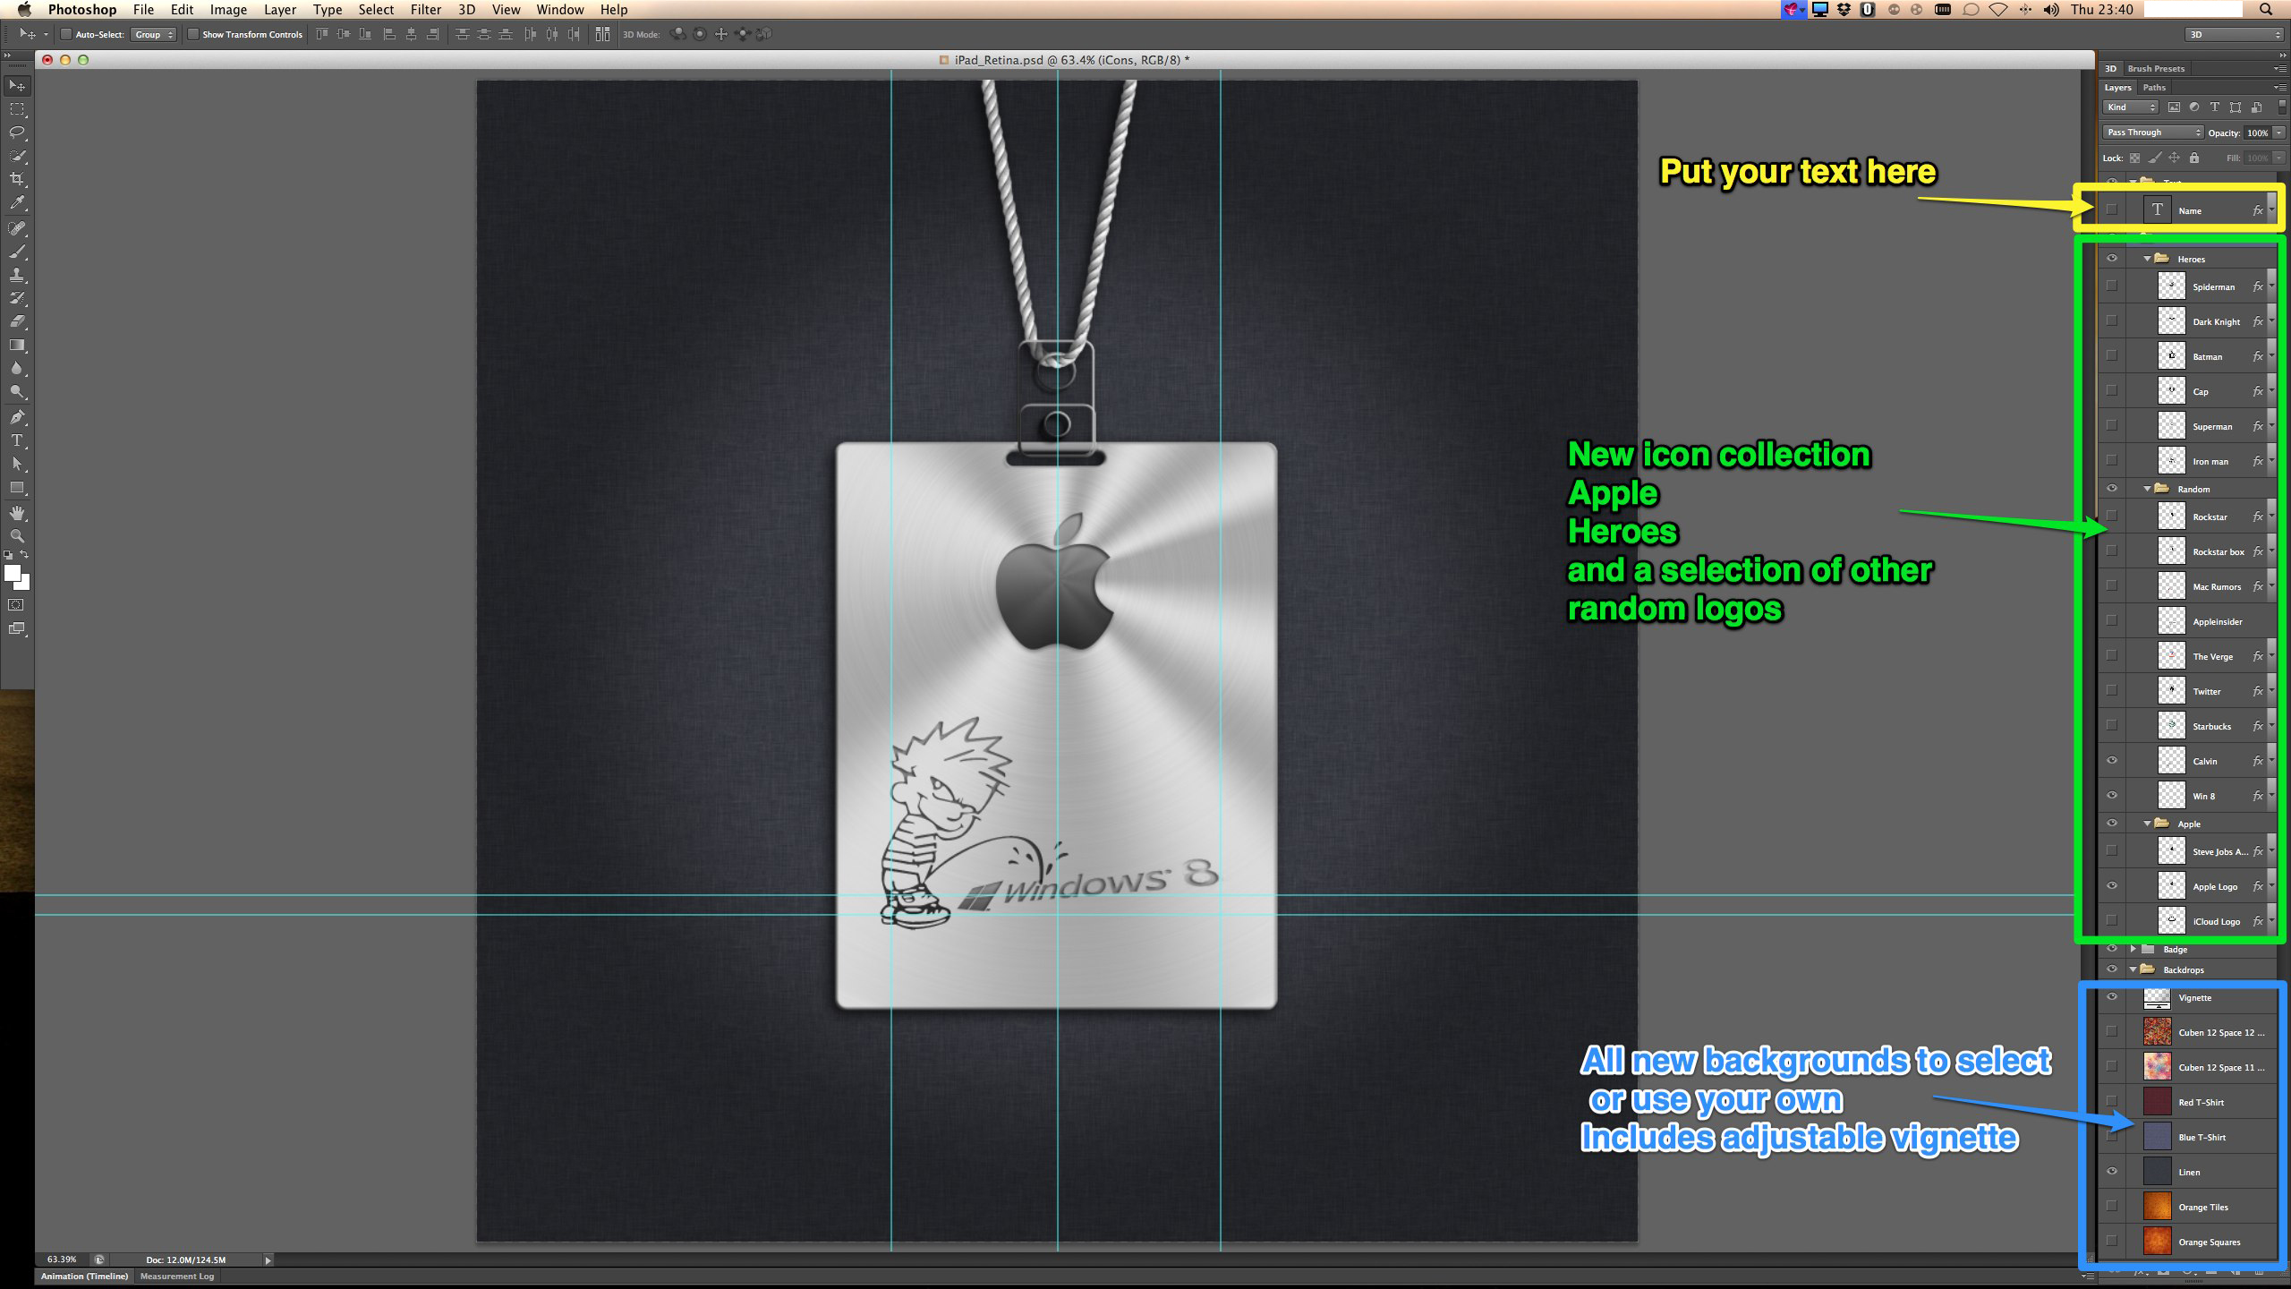Select the Healing Brush tool

pos(17,228)
